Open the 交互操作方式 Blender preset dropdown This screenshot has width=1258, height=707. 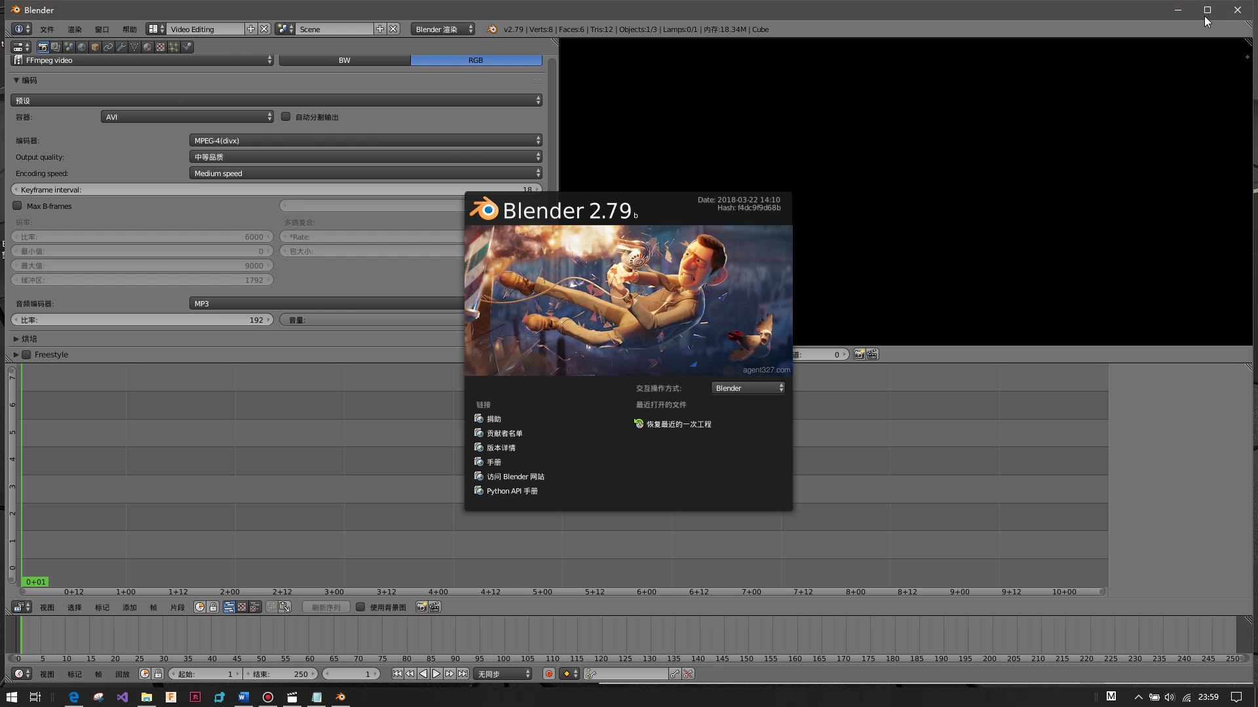click(747, 388)
